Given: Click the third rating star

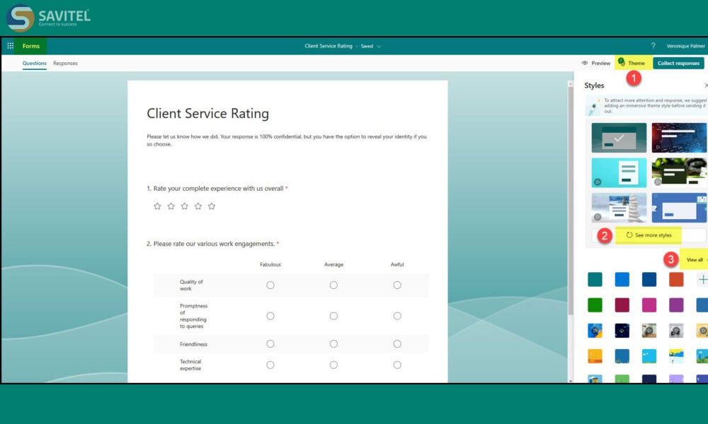Looking at the screenshot, I should [184, 206].
